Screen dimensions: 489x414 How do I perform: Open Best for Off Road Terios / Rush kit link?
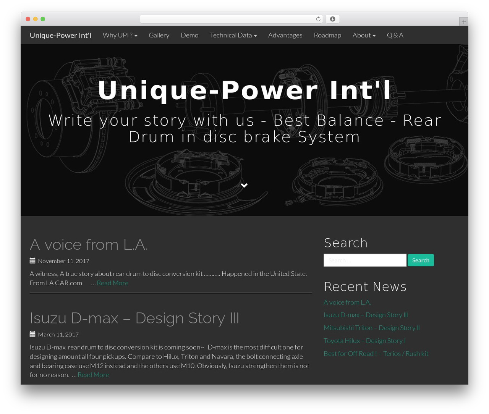[x=376, y=354]
